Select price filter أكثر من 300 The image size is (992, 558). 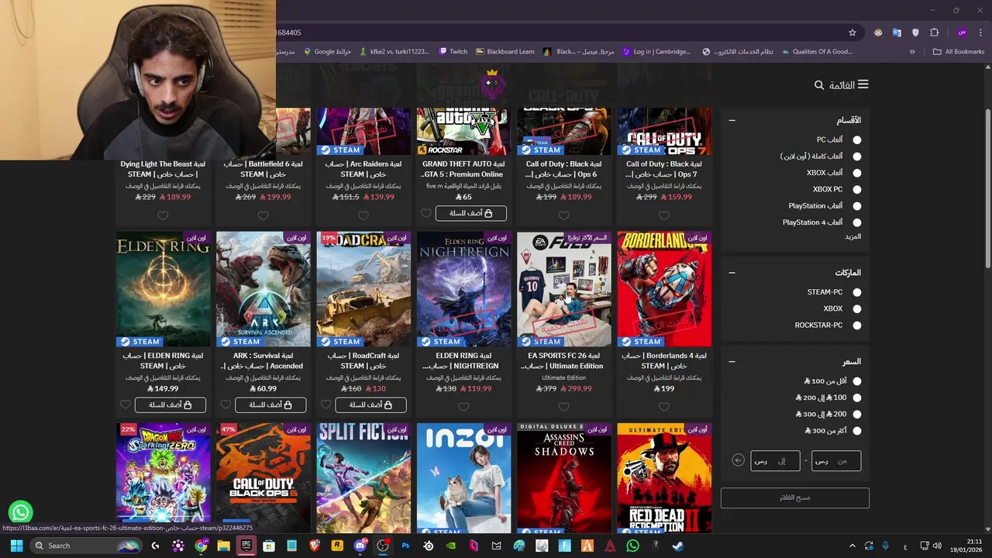pos(857,431)
